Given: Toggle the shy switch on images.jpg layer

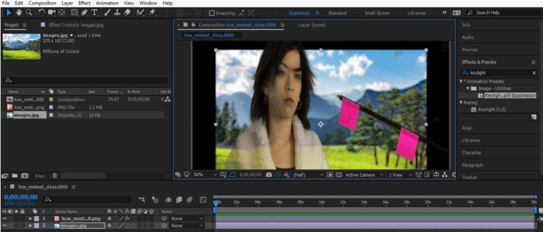Looking at the screenshot, I should coord(110,226).
